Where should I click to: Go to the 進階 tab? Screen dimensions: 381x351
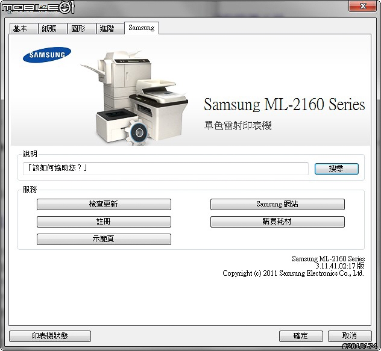tap(110, 29)
